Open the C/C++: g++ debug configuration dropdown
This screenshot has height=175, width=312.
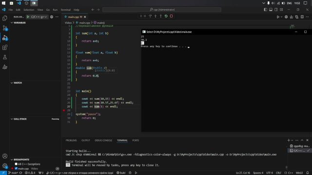(x=39, y=17)
